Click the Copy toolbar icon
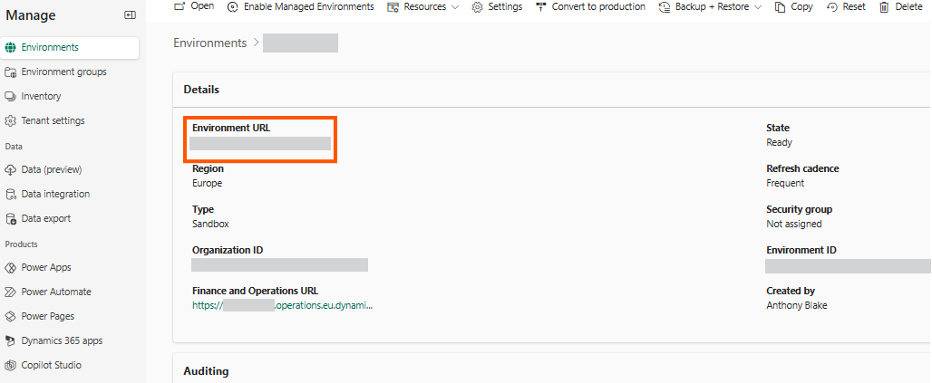The image size is (932, 383). click(x=780, y=7)
